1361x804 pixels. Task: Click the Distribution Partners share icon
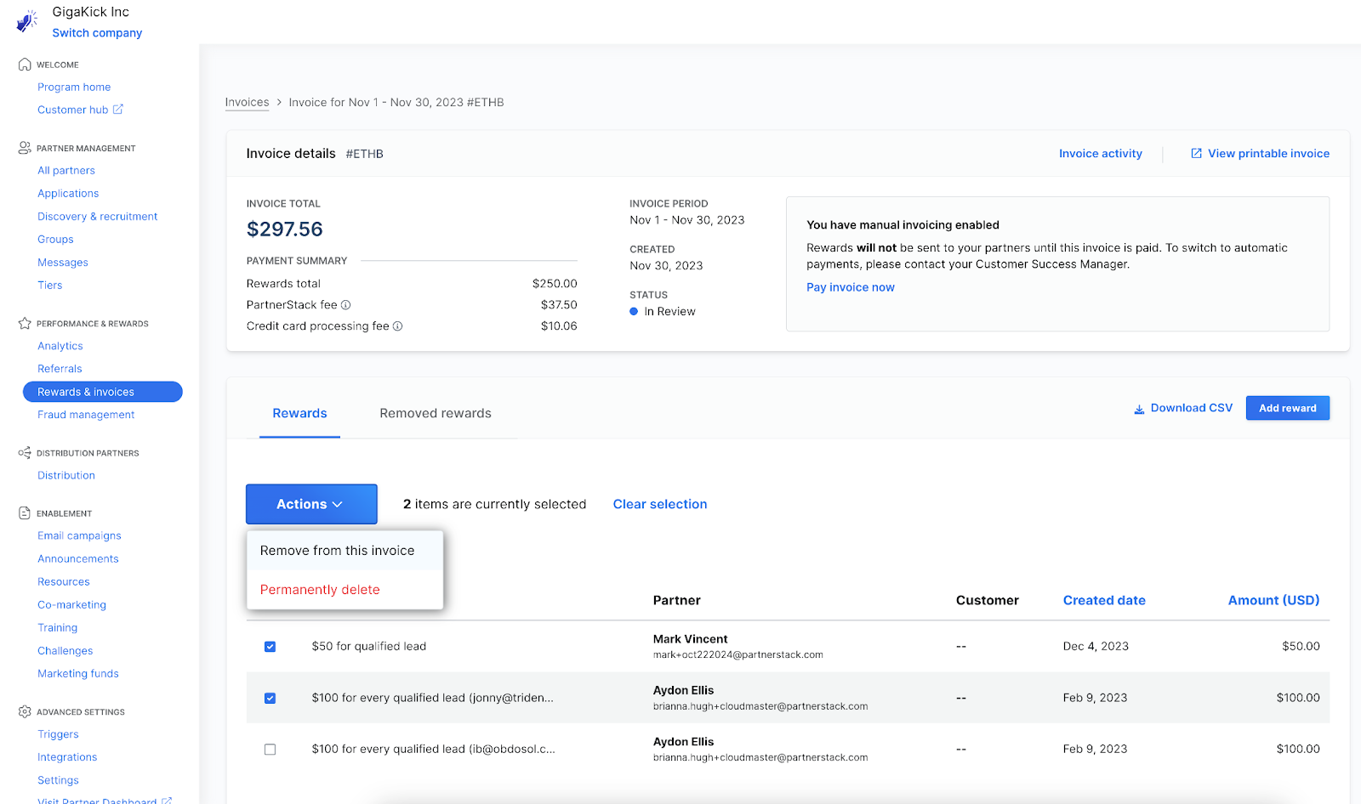[x=25, y=453]
